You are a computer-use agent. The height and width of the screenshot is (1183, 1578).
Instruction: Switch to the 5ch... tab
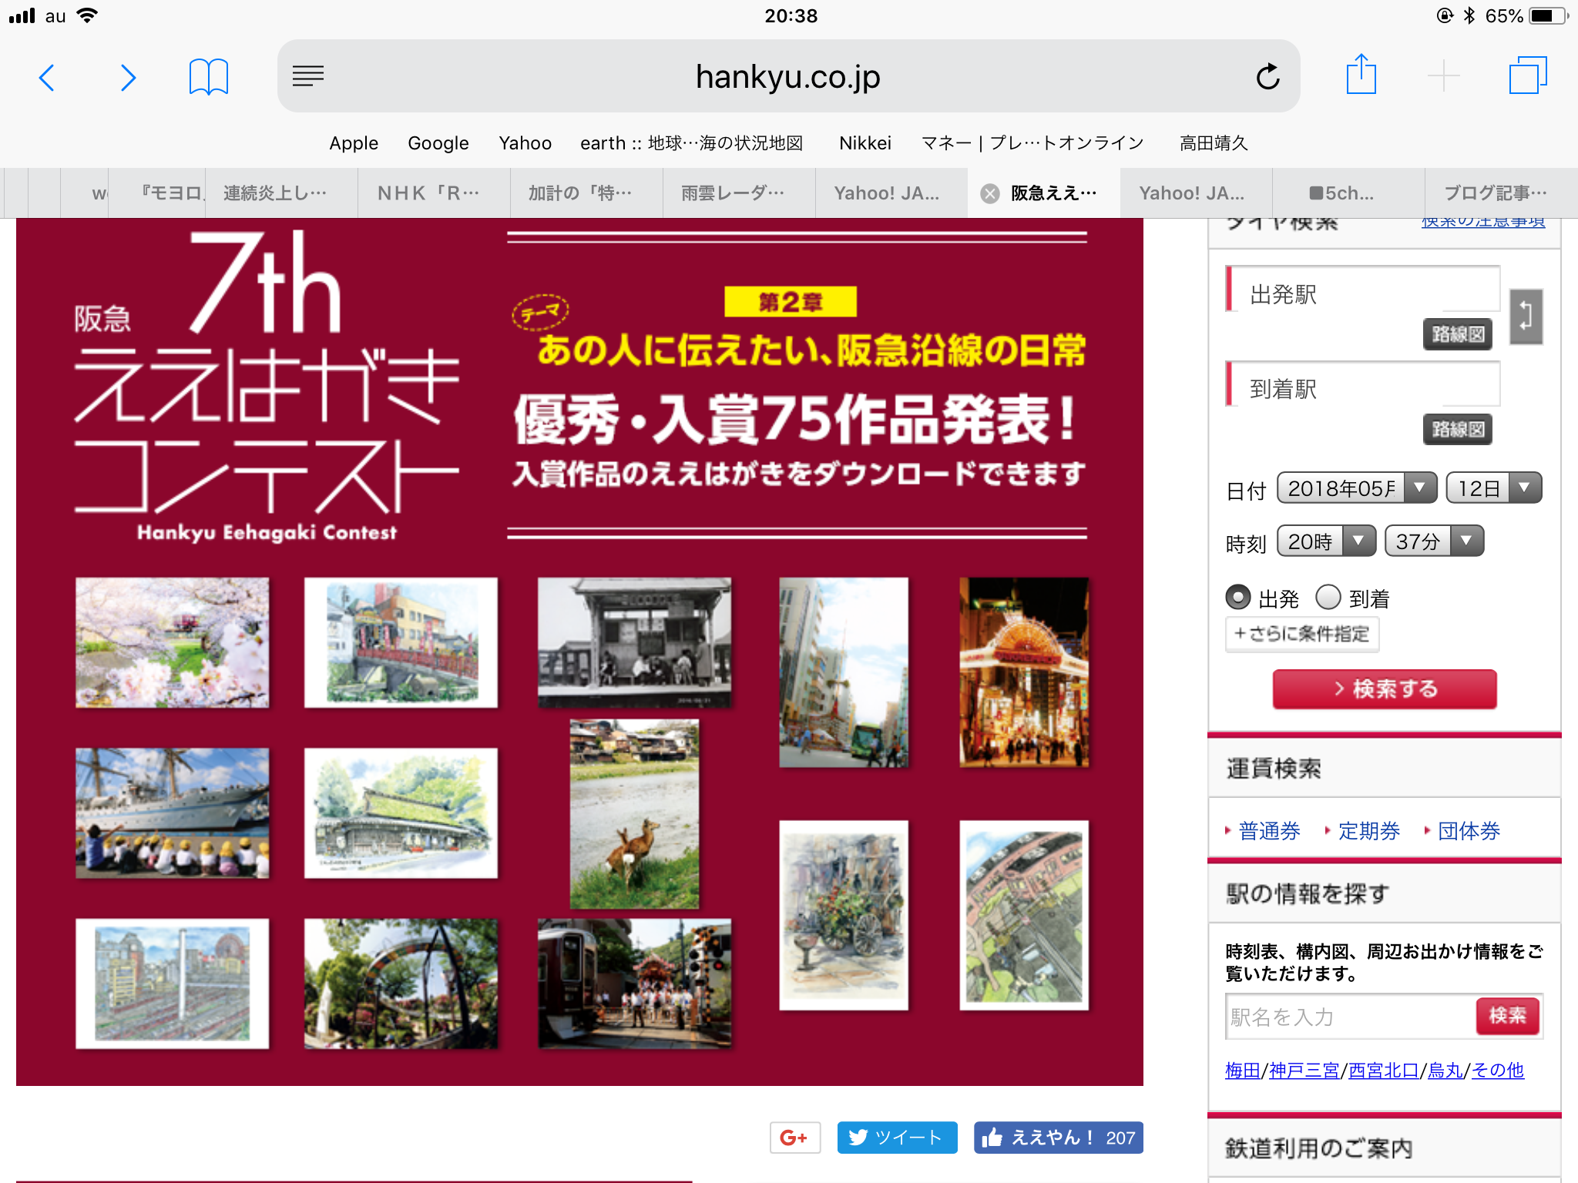click(x=1348, y=193)
